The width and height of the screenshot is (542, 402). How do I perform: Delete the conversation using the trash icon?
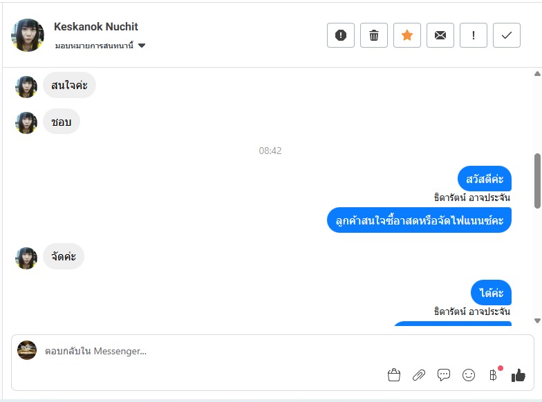click(374, 35)
